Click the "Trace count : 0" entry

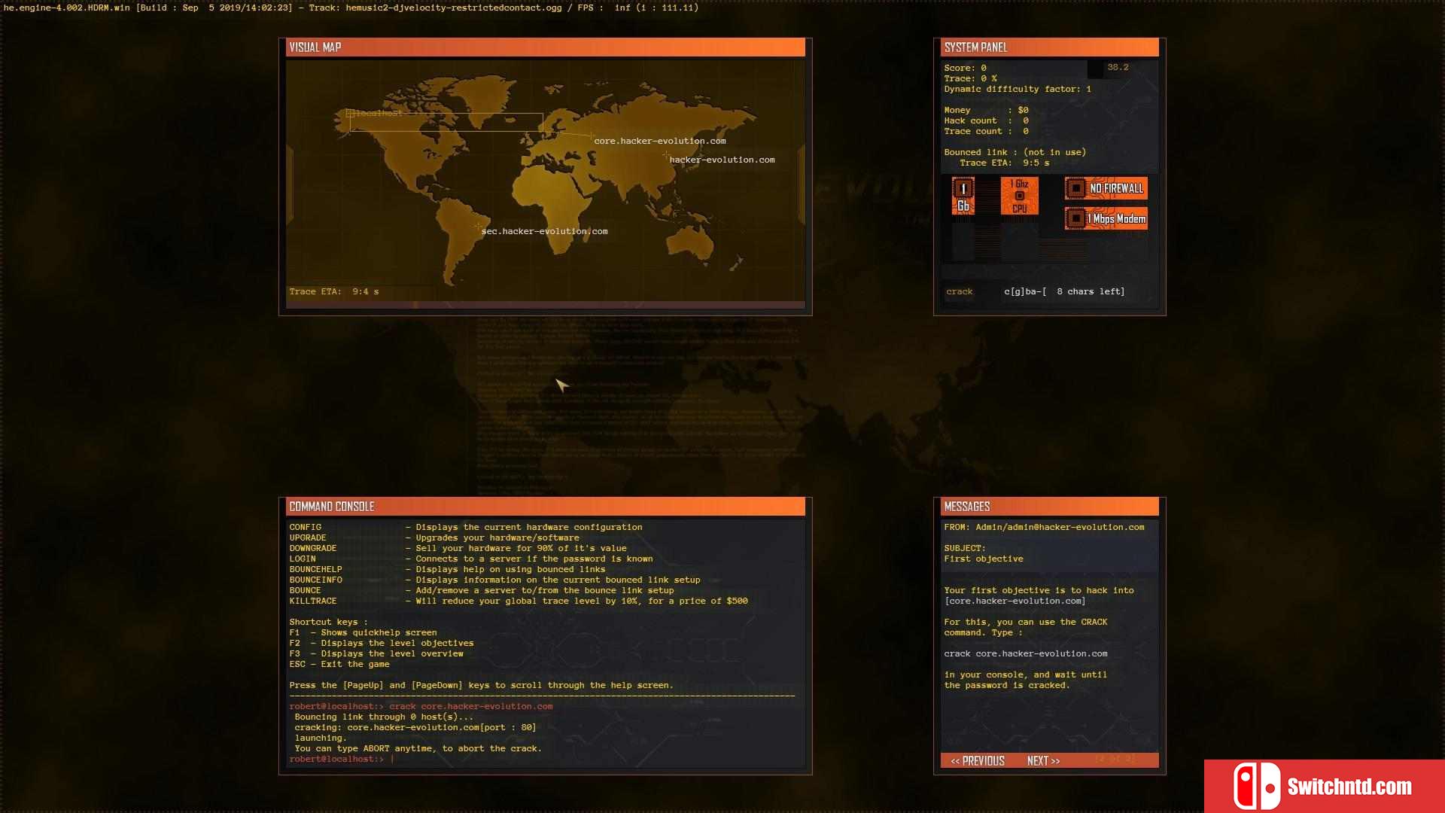pyautogui.click(x=986, y=131)
